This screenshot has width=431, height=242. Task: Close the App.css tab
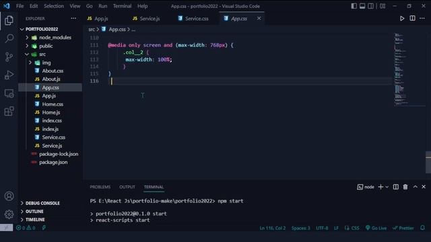[x=259, y=18]
